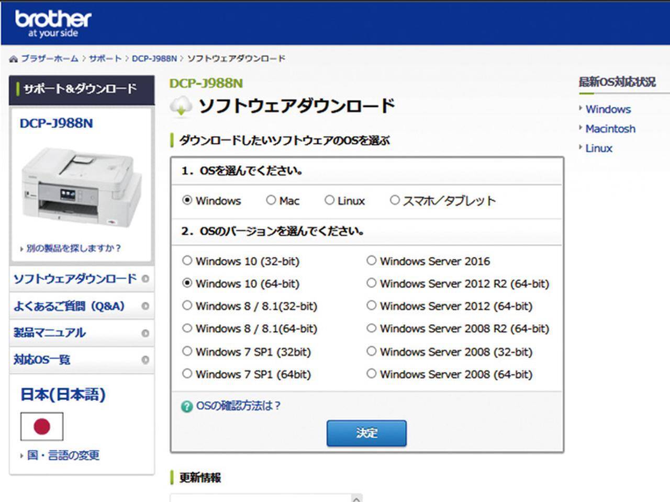Click the home icon in the breadcrumb

tap(13, 58)
